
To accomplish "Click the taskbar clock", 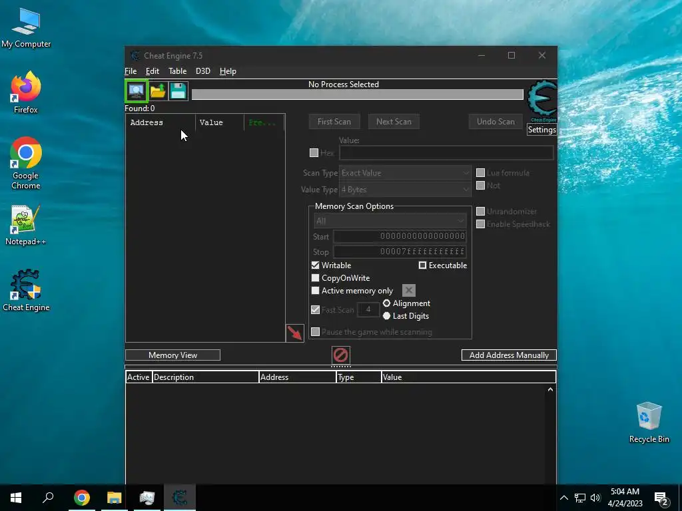I will pos(625,498).
